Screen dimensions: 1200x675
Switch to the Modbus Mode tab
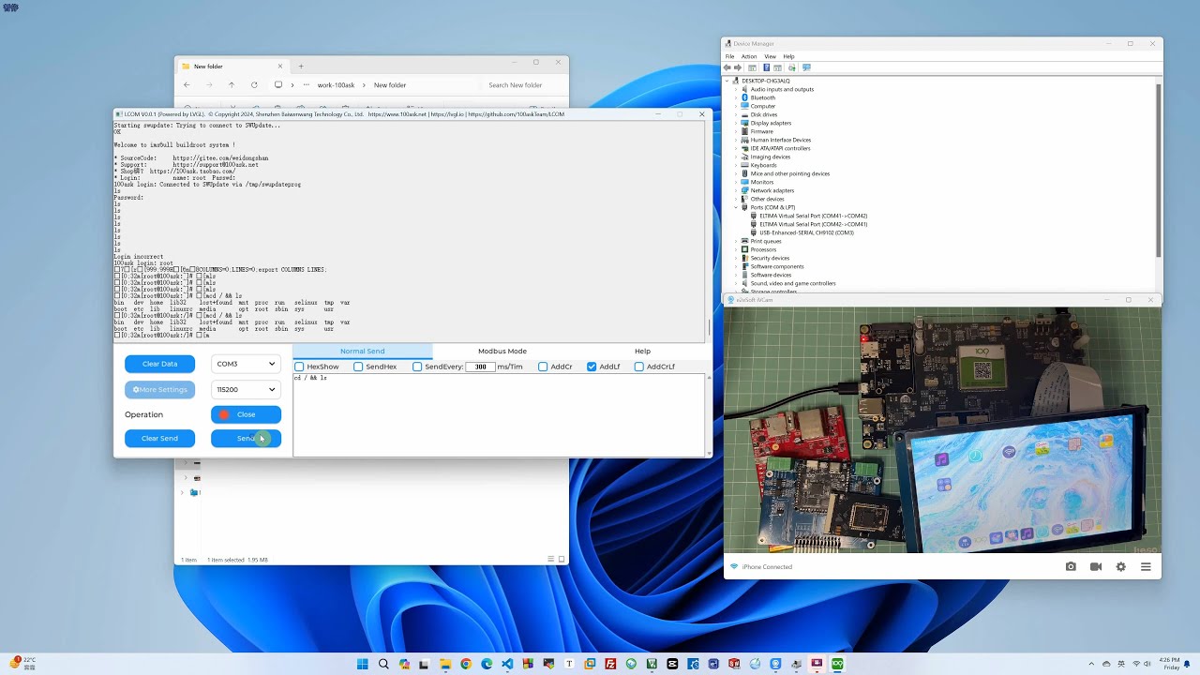pos(502,352)
